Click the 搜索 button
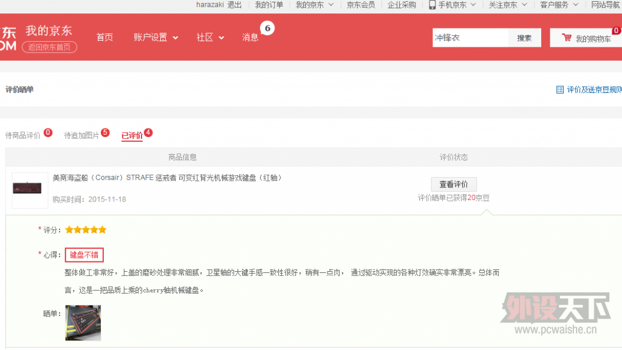This screenshot has width=622, height=350. point(524,38)
